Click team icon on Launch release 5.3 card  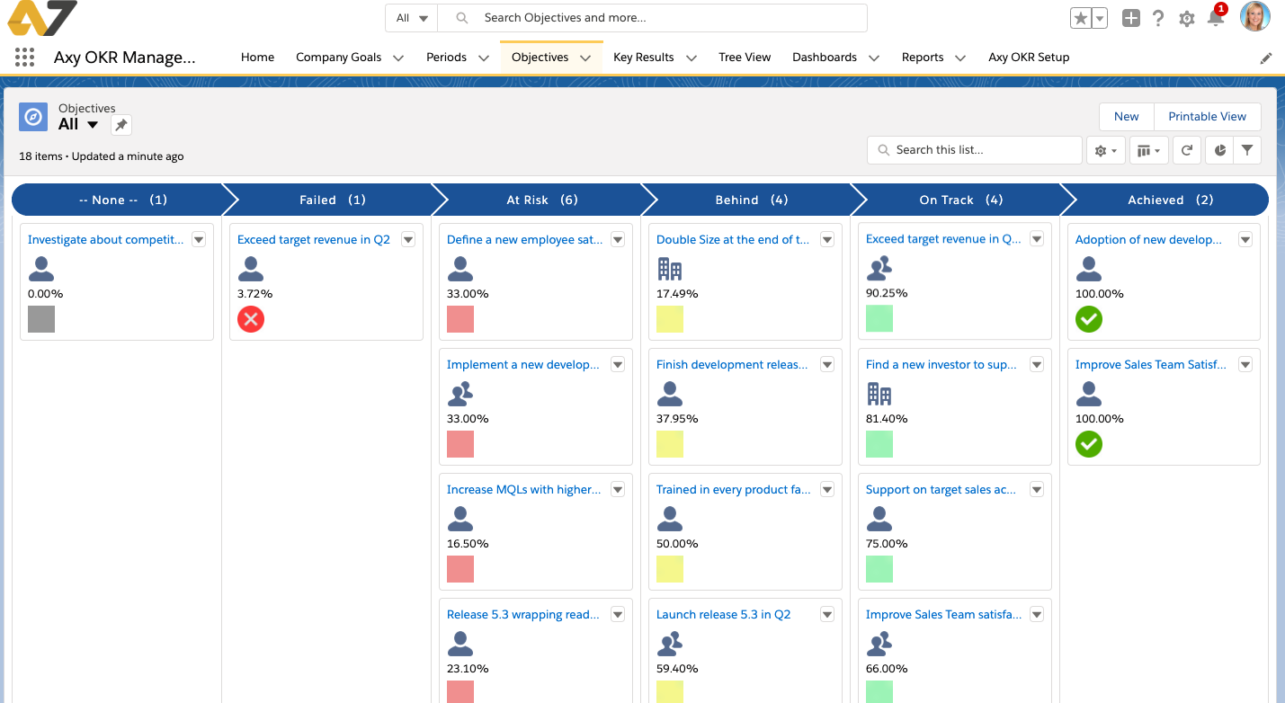click(670, 644)
